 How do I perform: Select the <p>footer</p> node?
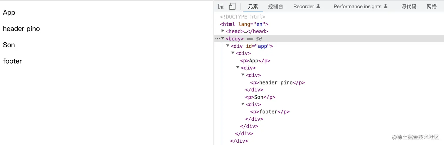270,112
